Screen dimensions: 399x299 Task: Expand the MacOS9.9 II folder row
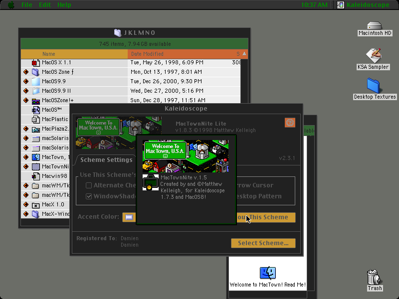[26, 91]
